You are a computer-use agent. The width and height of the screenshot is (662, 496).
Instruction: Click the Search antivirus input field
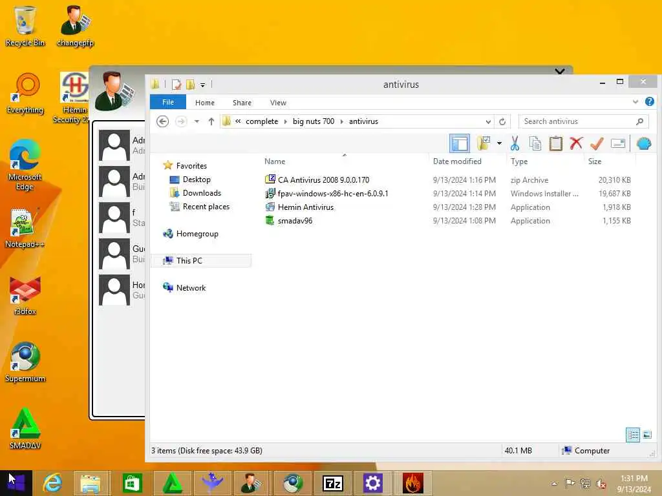(577, 121)
